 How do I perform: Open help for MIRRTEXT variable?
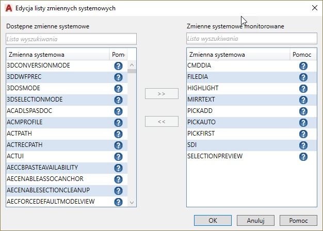coord(303,100)
